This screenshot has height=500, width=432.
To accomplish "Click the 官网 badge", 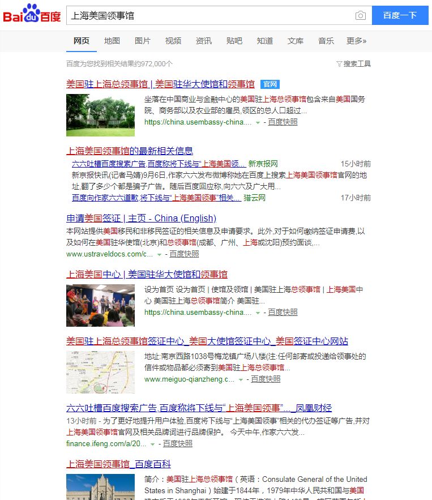I will pyautogui.click(x=270, y=84).
